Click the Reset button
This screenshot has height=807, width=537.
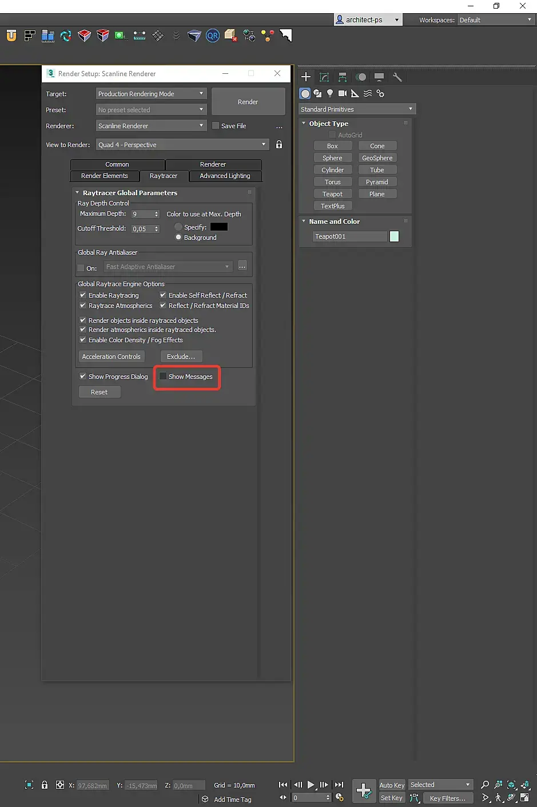[100, 392]
